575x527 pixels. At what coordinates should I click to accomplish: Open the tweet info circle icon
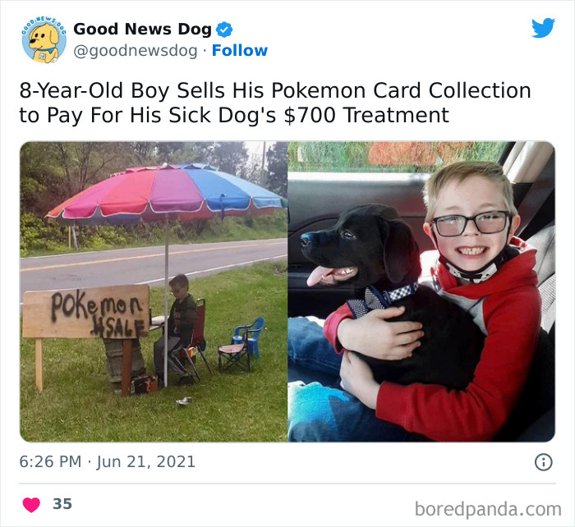[x=544, y=462]
